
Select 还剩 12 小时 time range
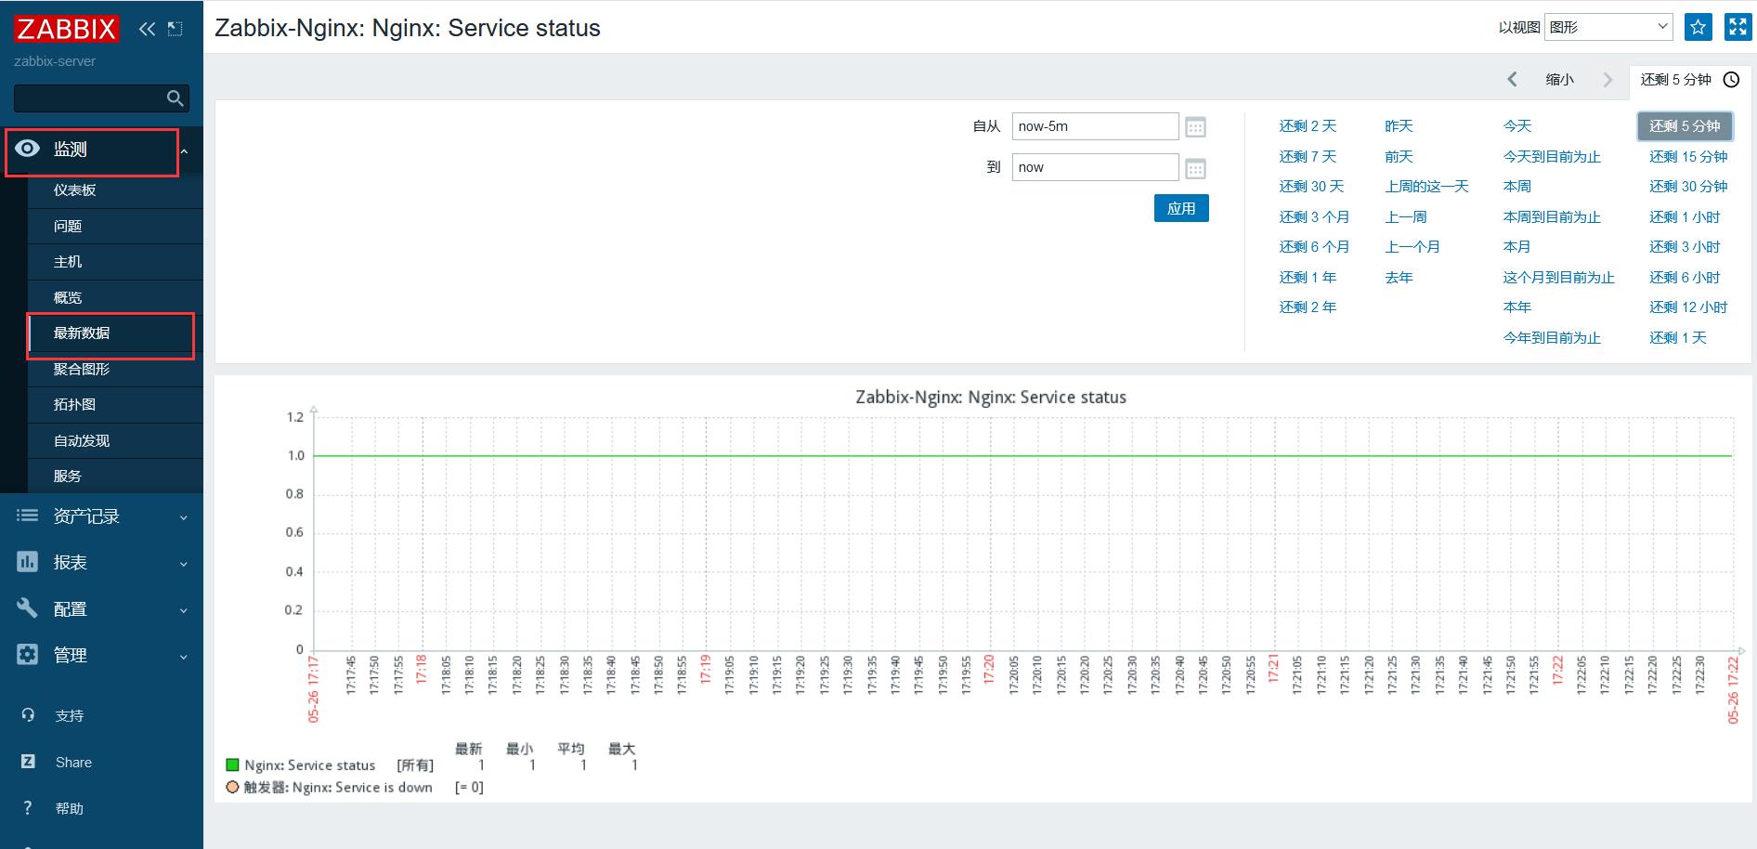click(x=1688, y=307)
